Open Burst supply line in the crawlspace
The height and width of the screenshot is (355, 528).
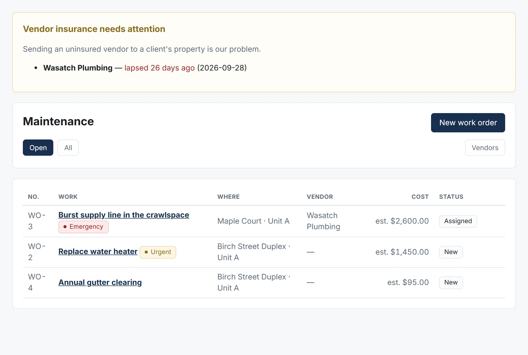(x=124, y=215)
